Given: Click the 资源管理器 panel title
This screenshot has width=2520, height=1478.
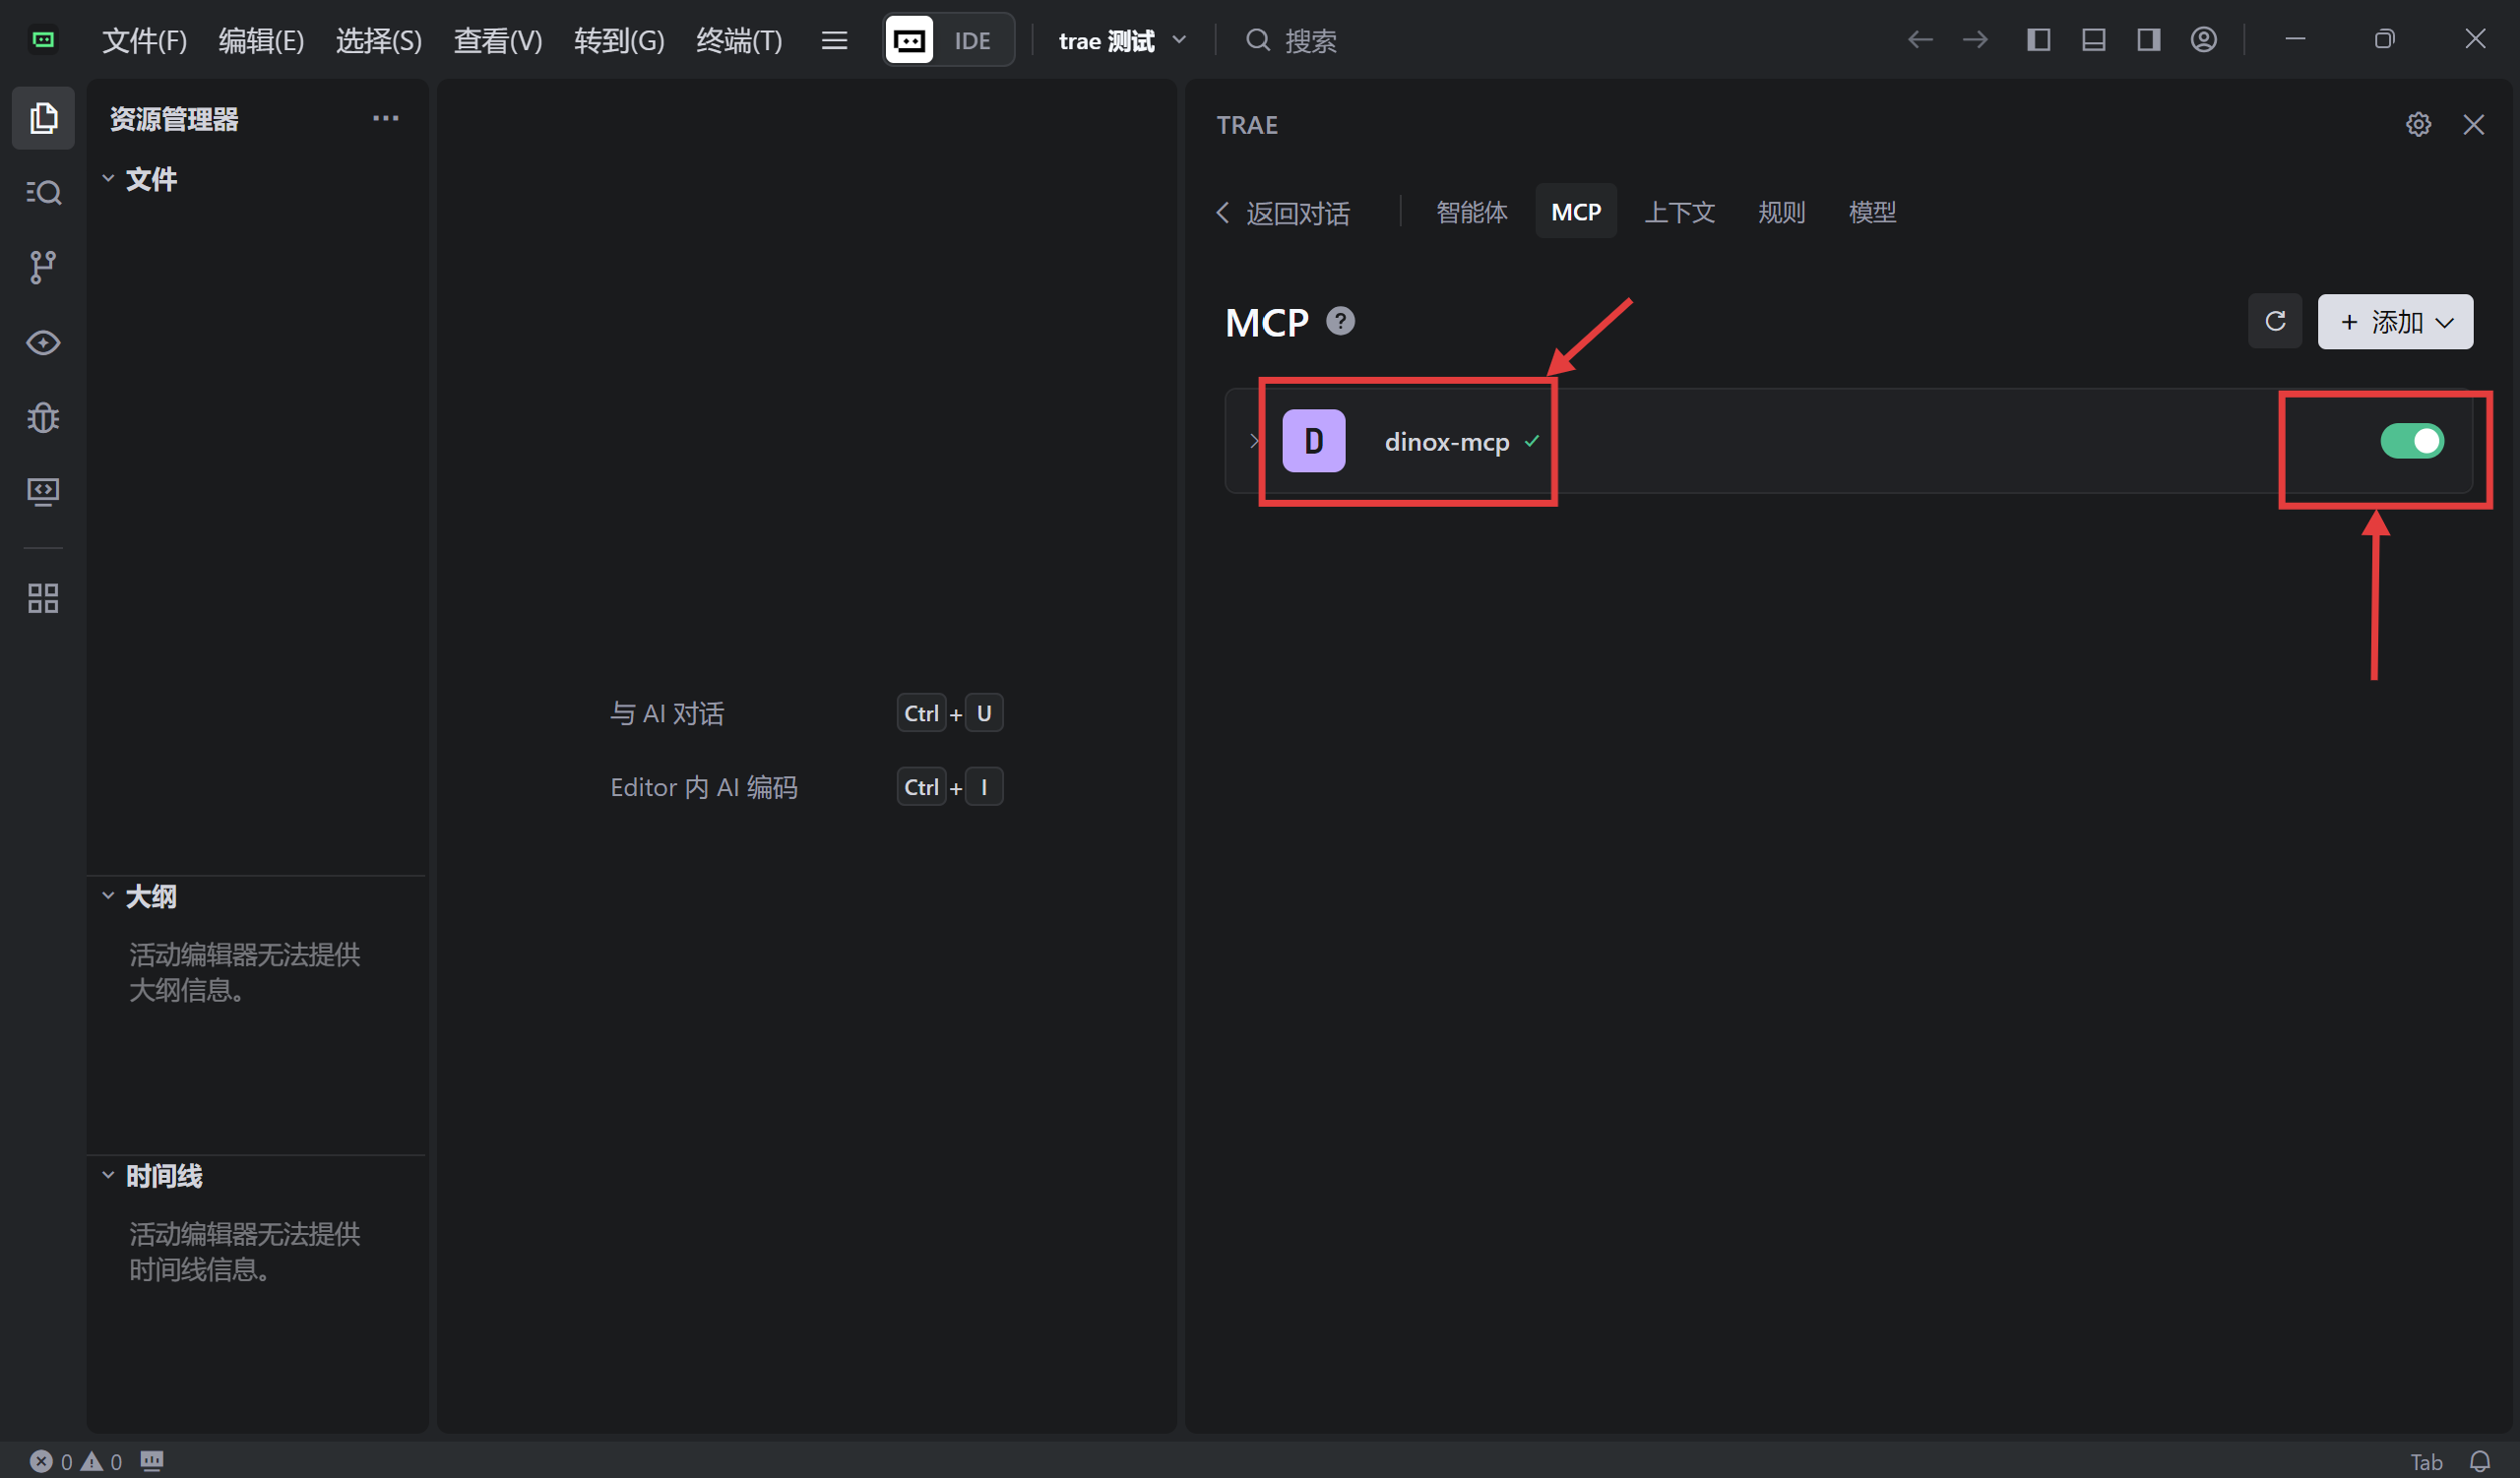Looking at the screenshot, I should point(174,119).
